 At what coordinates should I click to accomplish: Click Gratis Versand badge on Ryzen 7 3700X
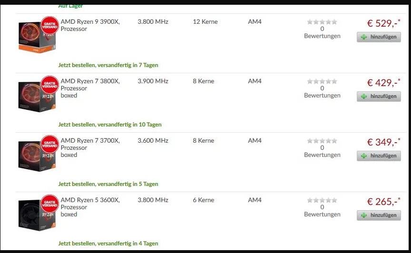49,144
